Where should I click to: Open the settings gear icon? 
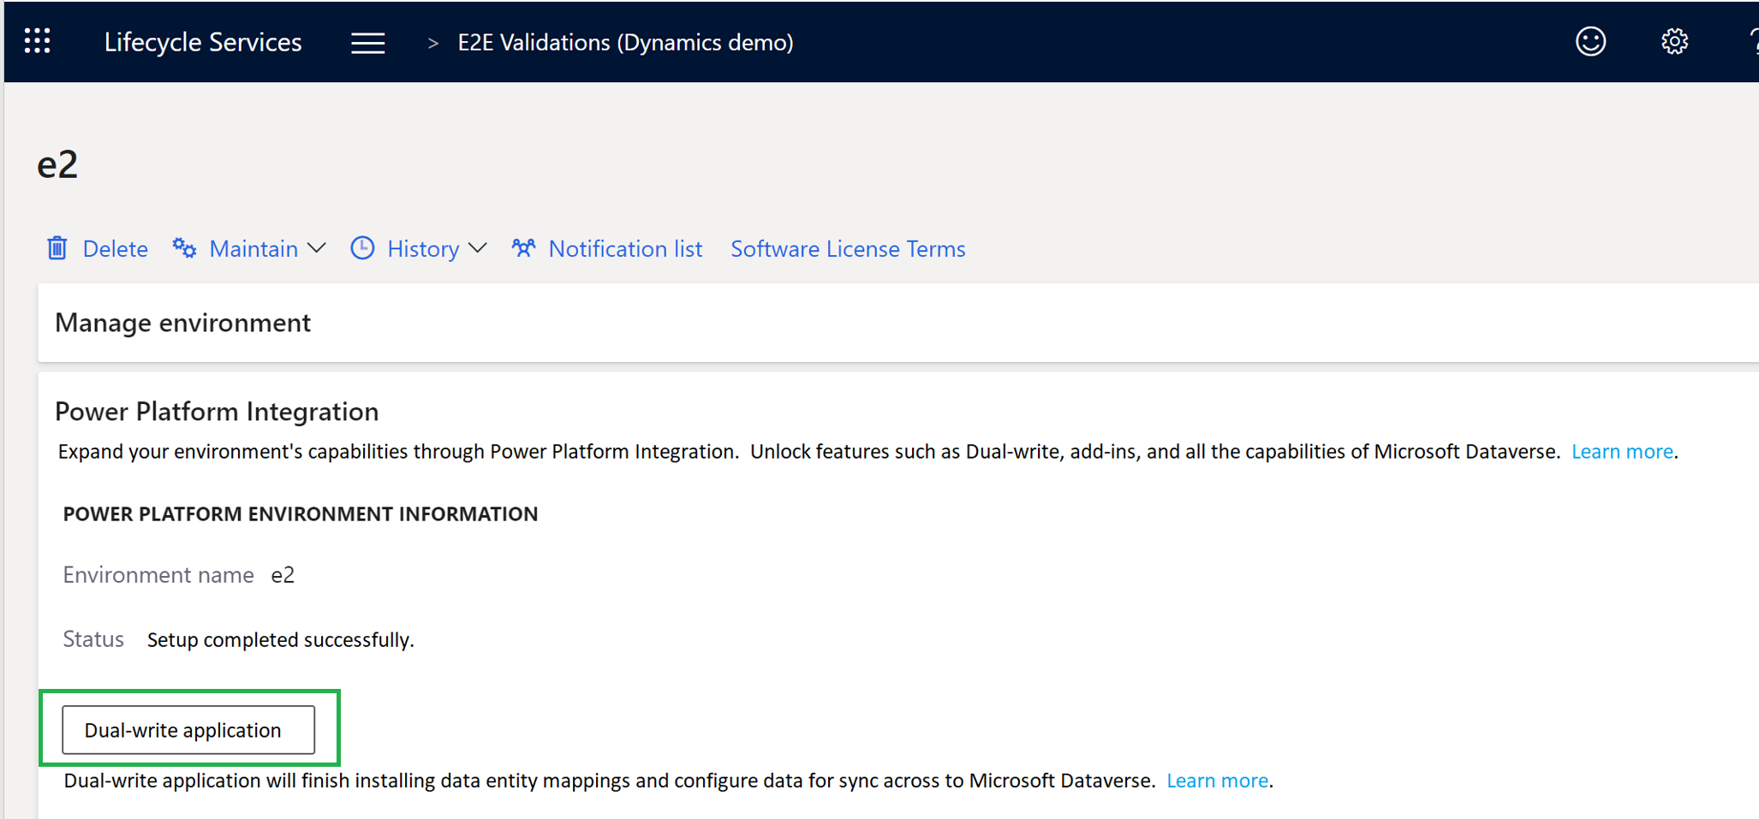pos(1673,40)
